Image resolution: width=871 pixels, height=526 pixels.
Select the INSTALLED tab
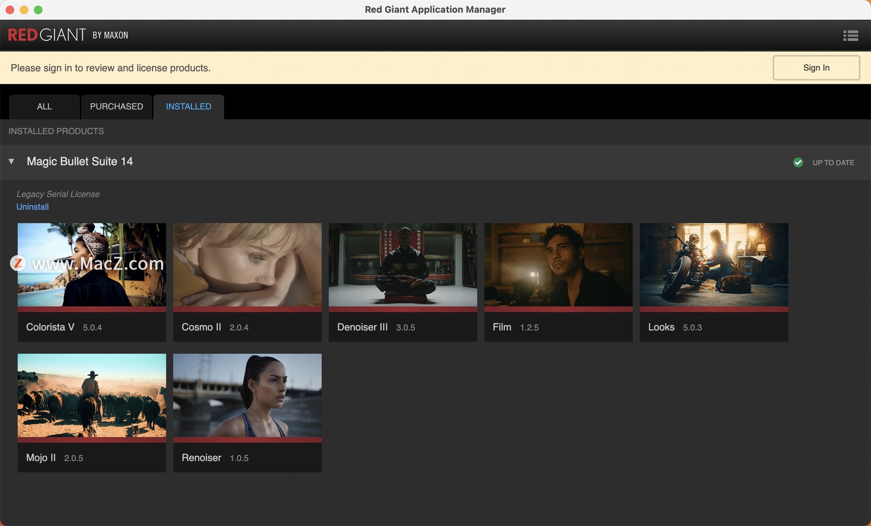tap(189, 106)
